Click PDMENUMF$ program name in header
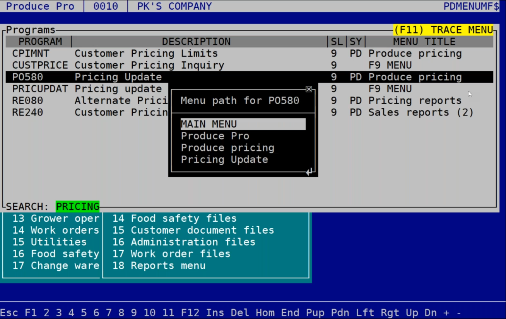The image size is (506, 319). (x=471, y=6)
